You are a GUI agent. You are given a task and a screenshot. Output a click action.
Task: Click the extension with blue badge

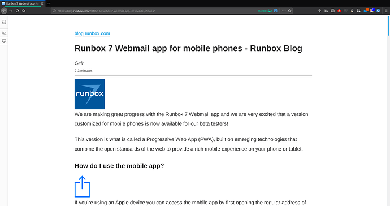[x=372, y=10]
